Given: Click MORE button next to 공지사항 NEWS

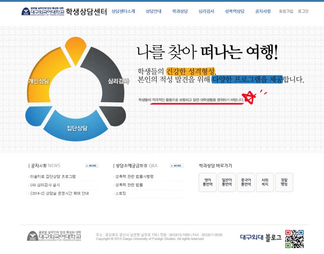Looking at the screenshot, I should click(92, 166).
